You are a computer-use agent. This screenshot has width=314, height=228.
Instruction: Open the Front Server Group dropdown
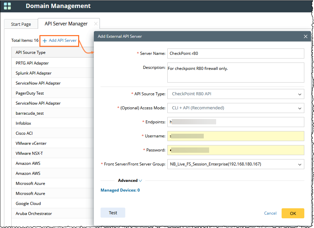(x=235, y=164)
